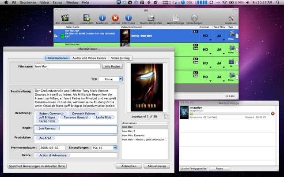Open the Help menu
Screen dimensions: 284x177
85,2
